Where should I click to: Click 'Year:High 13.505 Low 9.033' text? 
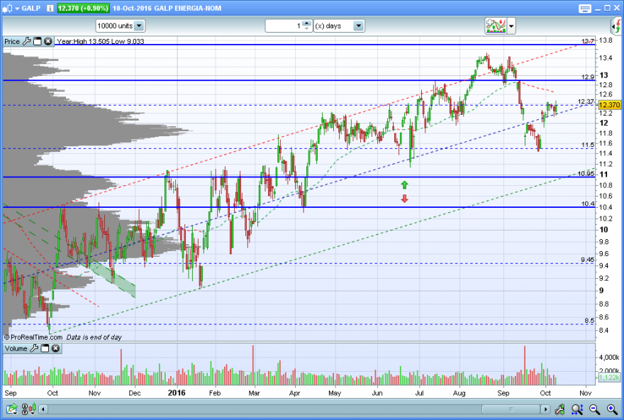(101, 41)
